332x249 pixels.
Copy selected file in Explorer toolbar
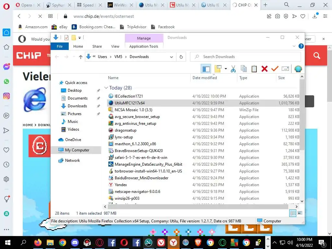244,69
